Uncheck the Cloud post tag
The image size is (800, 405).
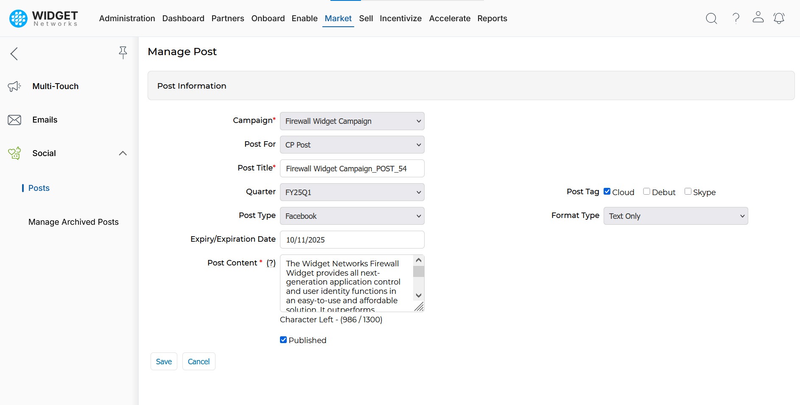(x=607, y=192)
